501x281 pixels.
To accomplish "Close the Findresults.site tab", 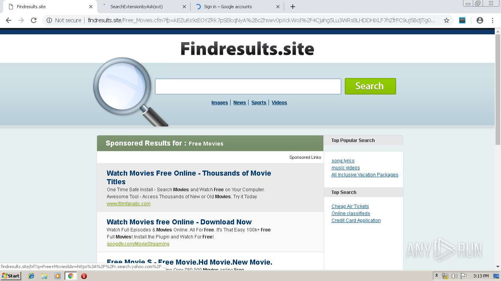I will click(x=91, y=7).
